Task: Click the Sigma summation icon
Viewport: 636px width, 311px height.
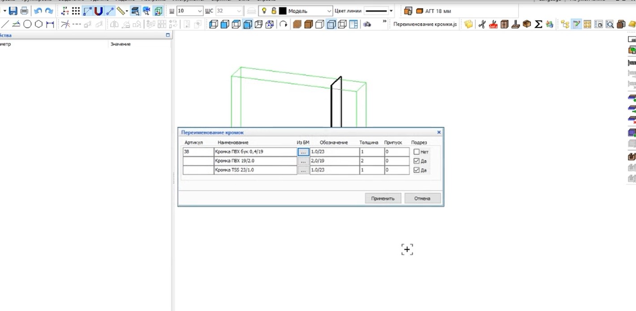Action: [539, 24]
